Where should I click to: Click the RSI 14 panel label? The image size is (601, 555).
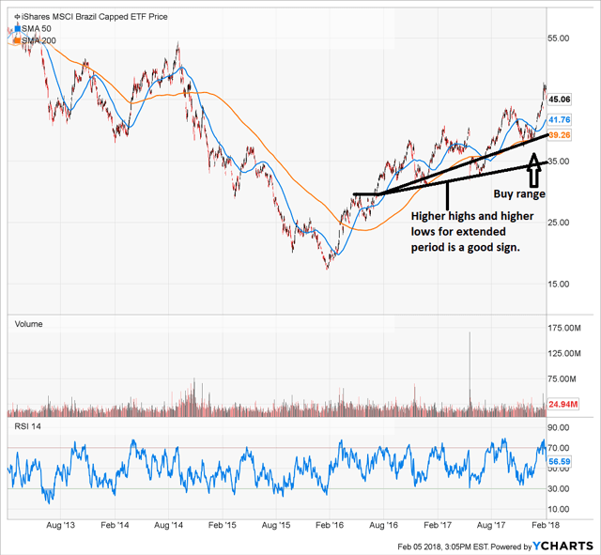pos(27,426)
